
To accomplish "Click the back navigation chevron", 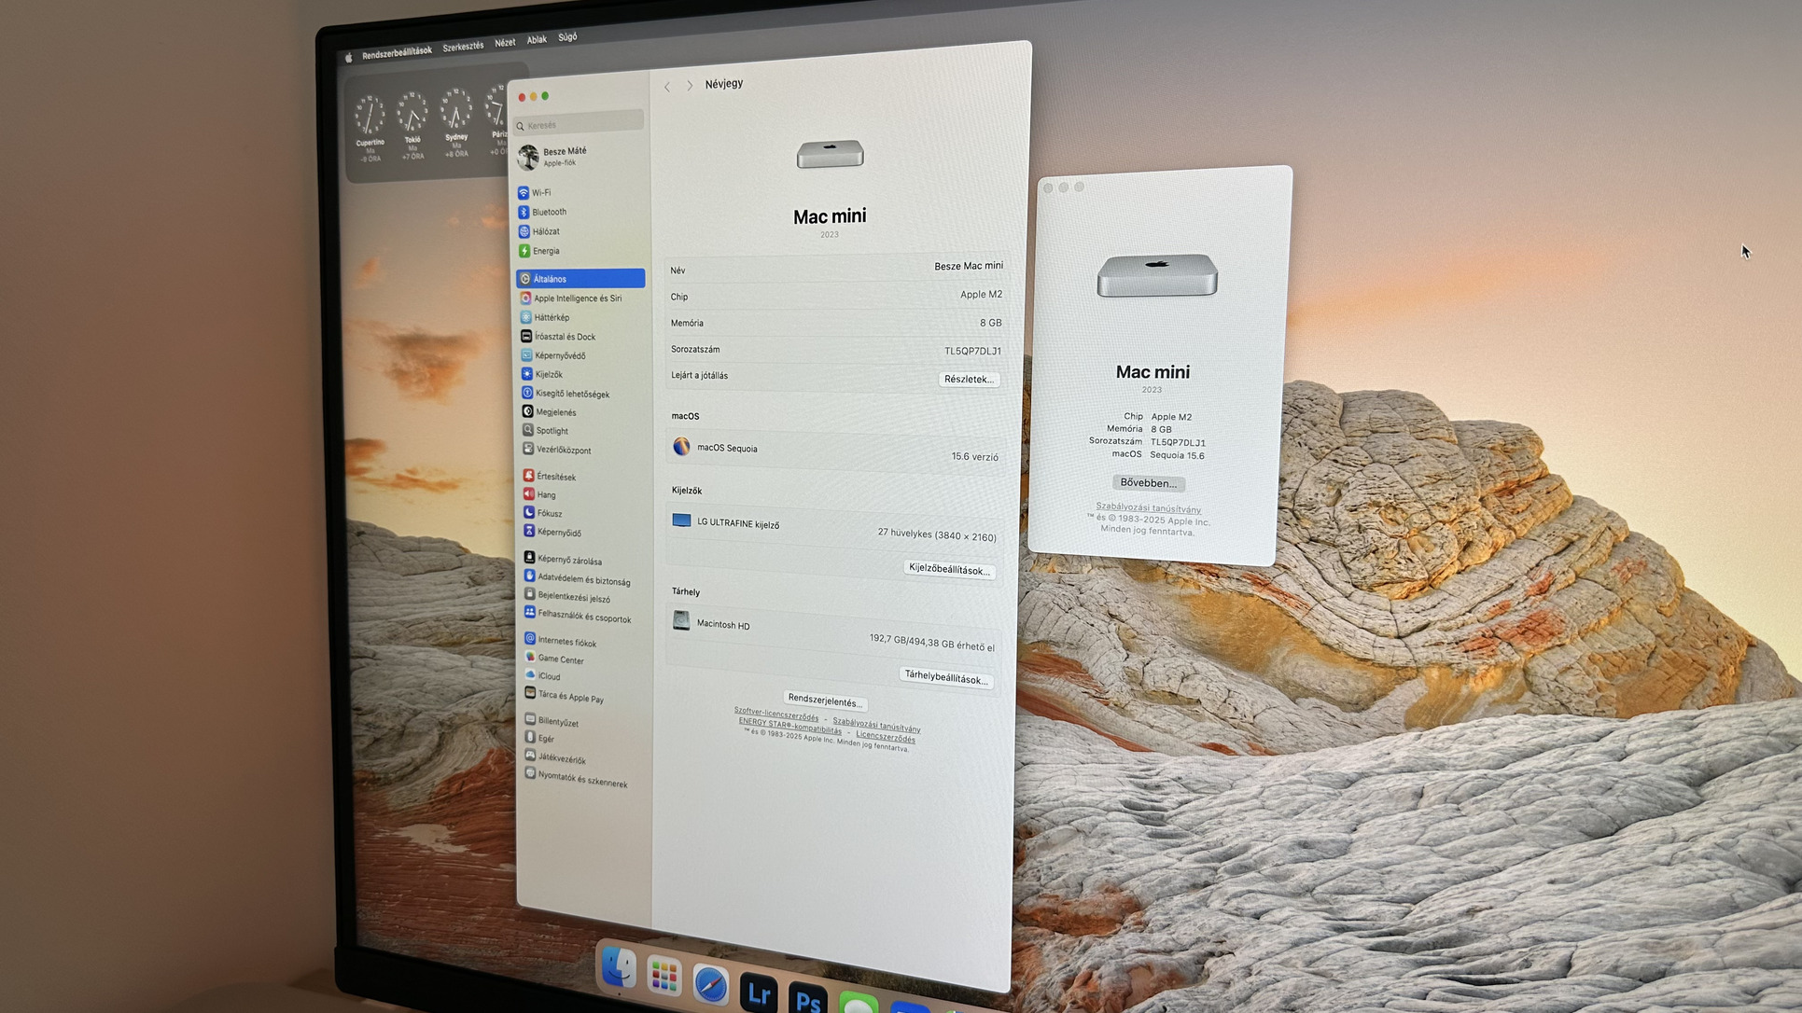I will 667,87.
